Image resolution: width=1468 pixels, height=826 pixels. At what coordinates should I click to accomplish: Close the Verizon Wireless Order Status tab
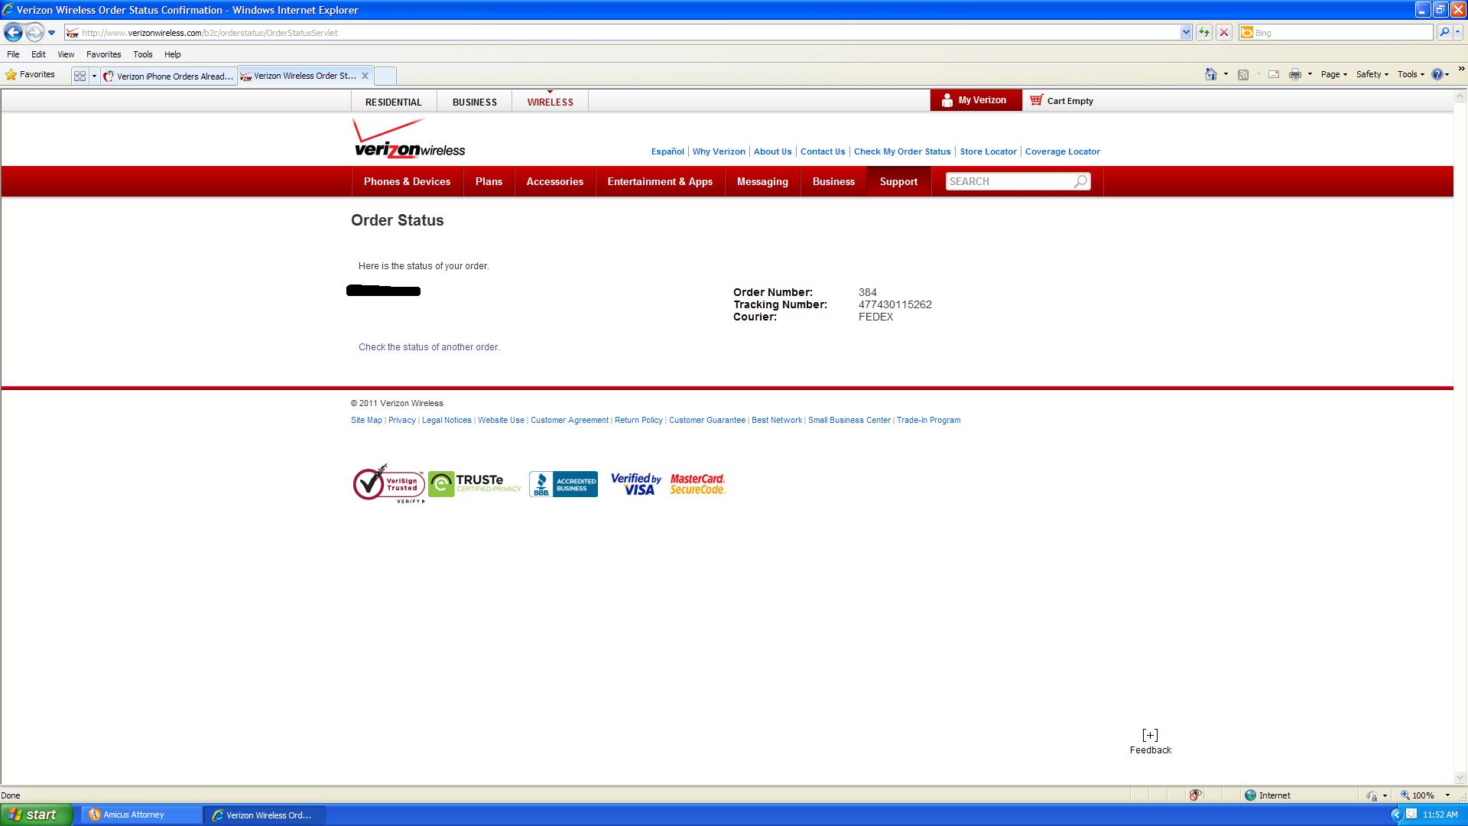click(x=365, y=76)
